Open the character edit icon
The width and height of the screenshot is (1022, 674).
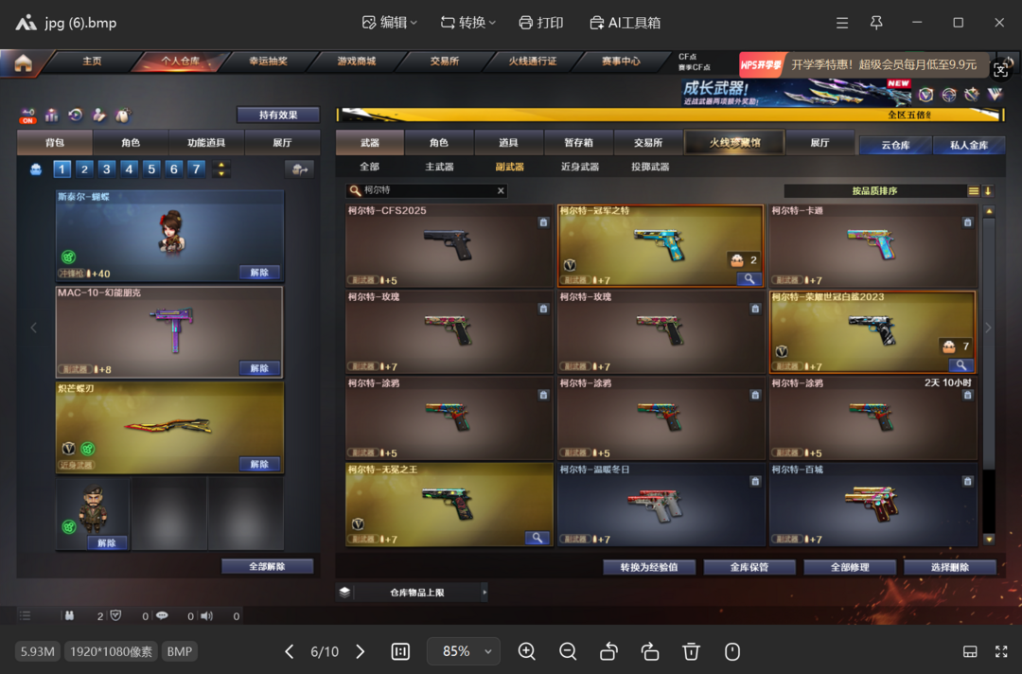pyautogui.click(x=99, y=115)
